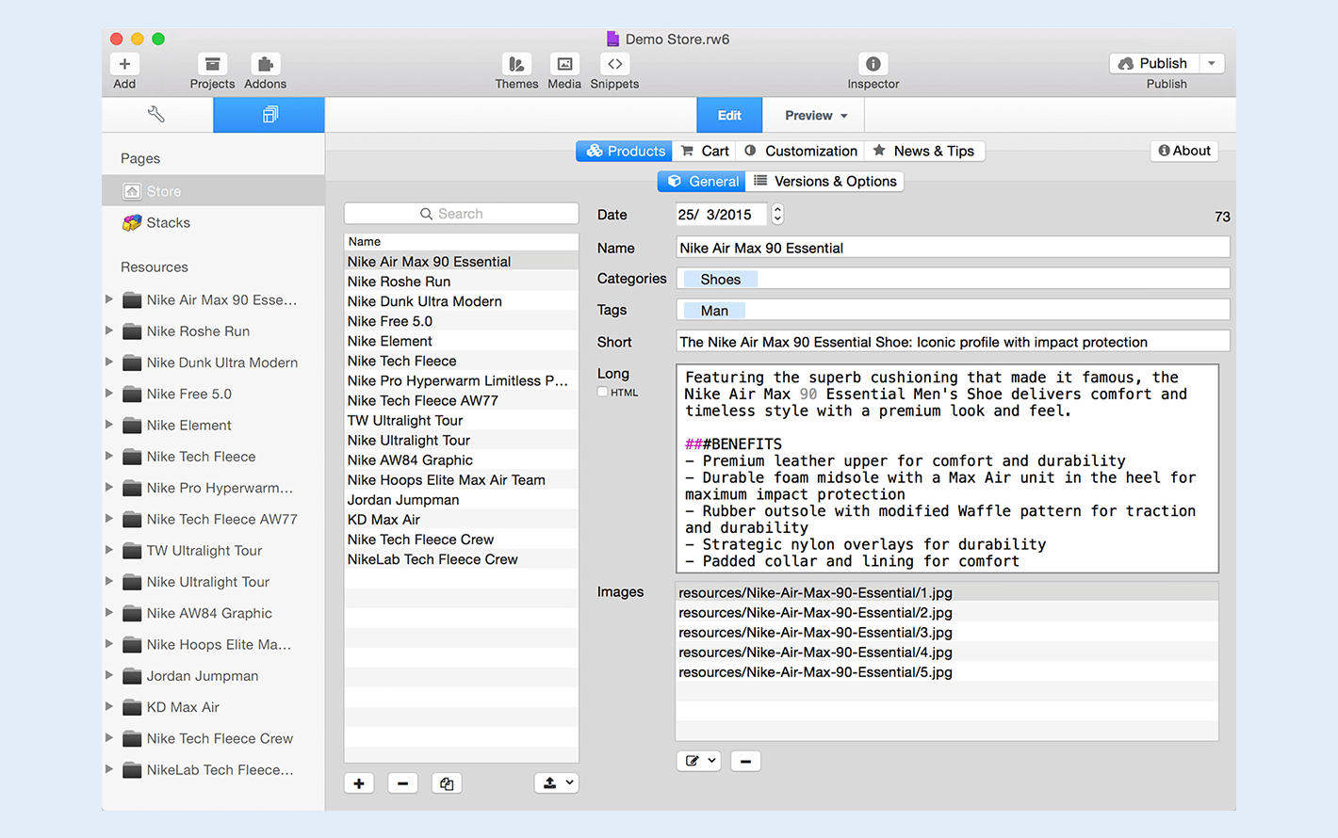Click the Name column header in product list
This screenshot has height=838, width=1338.
pos(461,241)
